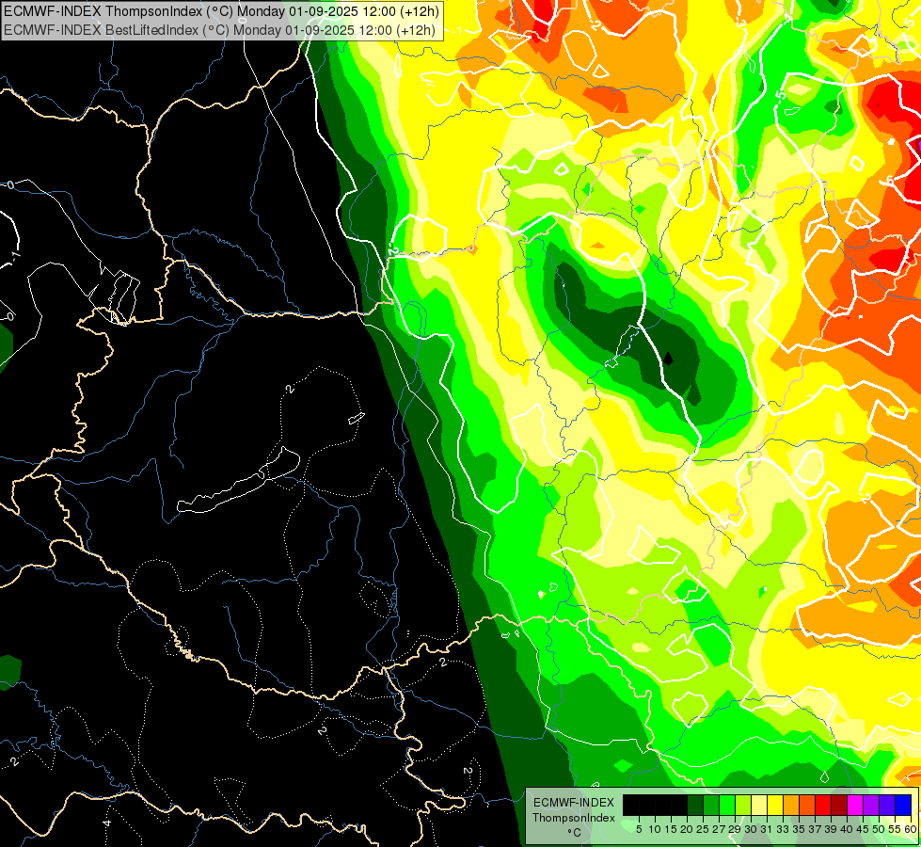Click legend tick value 31
The image size is (921, 847).
coord(767,829)
